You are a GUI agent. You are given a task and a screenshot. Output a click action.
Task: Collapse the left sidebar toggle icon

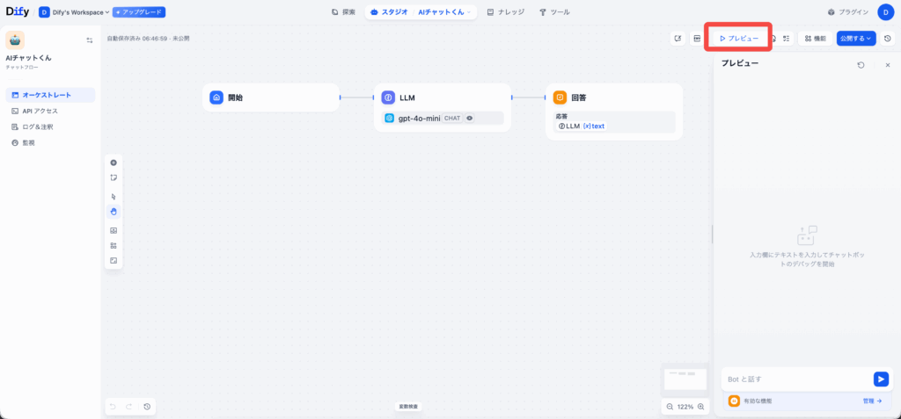[x=89, y=40]
